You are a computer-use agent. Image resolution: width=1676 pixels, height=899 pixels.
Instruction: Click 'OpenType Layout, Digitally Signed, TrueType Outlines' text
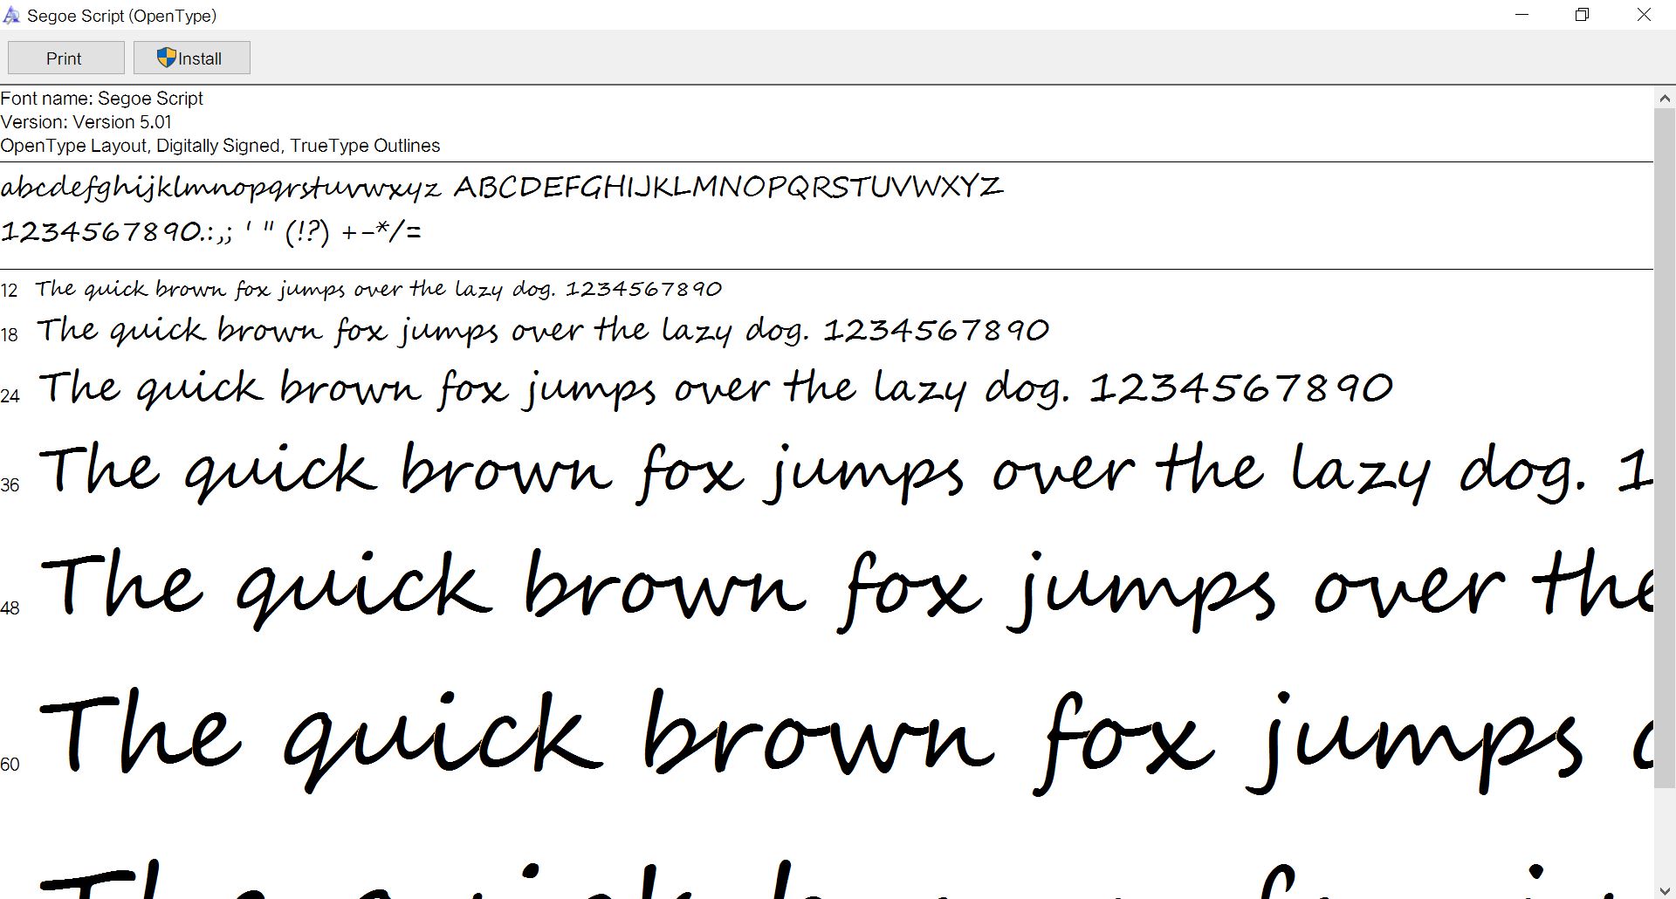[x=220, y=146]
